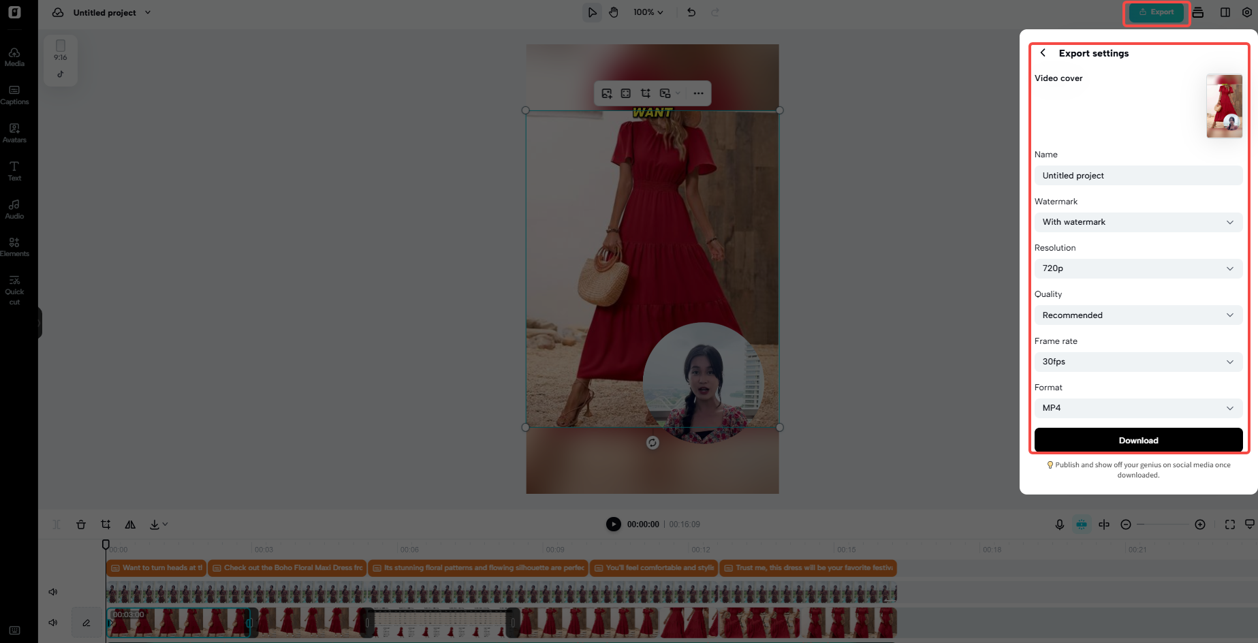1258x643 pixels.
Task: Record a voiceover with the microphone icon
Action: (x=1060, y=524)
